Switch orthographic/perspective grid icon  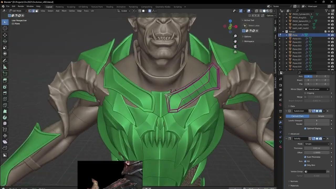tap(235, 52)
